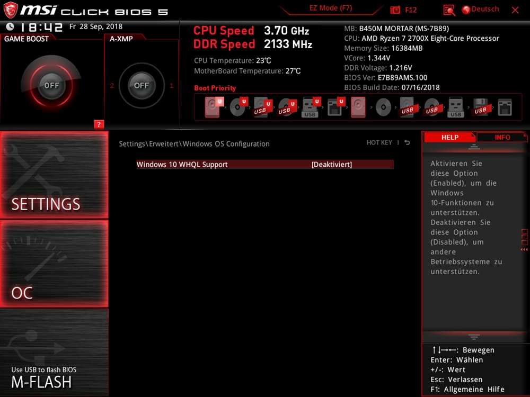Open the BIOS search magnifier icon

coord(449,10)
